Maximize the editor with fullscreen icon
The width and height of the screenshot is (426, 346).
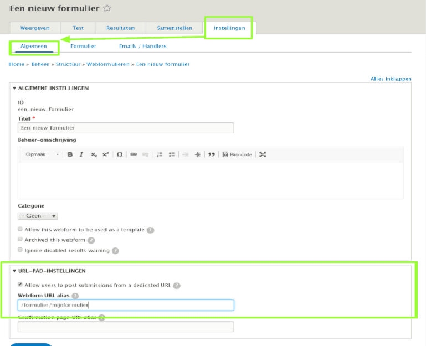[263, 154]
